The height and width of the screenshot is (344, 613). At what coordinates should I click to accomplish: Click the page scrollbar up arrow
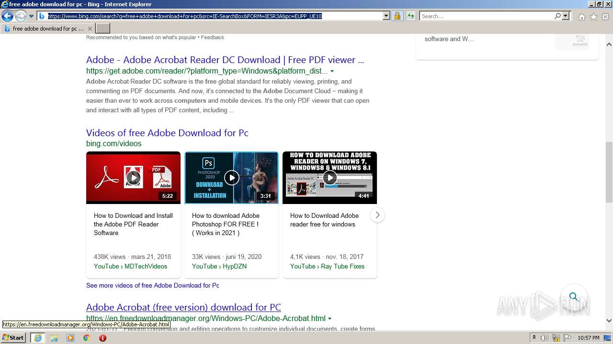[609, 44]
